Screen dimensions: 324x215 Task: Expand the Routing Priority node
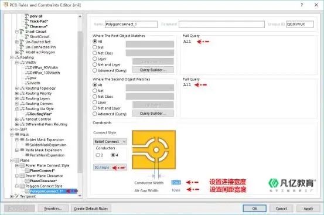tap(17, 94)
